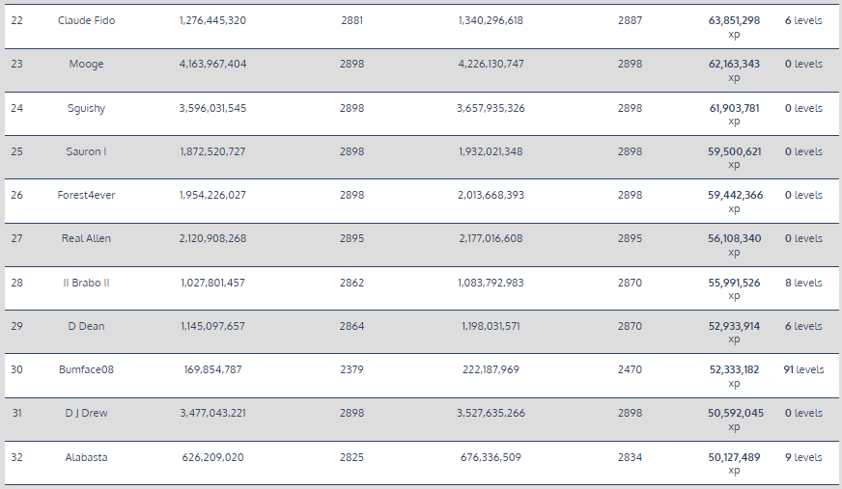842x489 pixels.
Task: Open the Real Allen profile link
Action: pyautogui.click(x=86, y=238)
